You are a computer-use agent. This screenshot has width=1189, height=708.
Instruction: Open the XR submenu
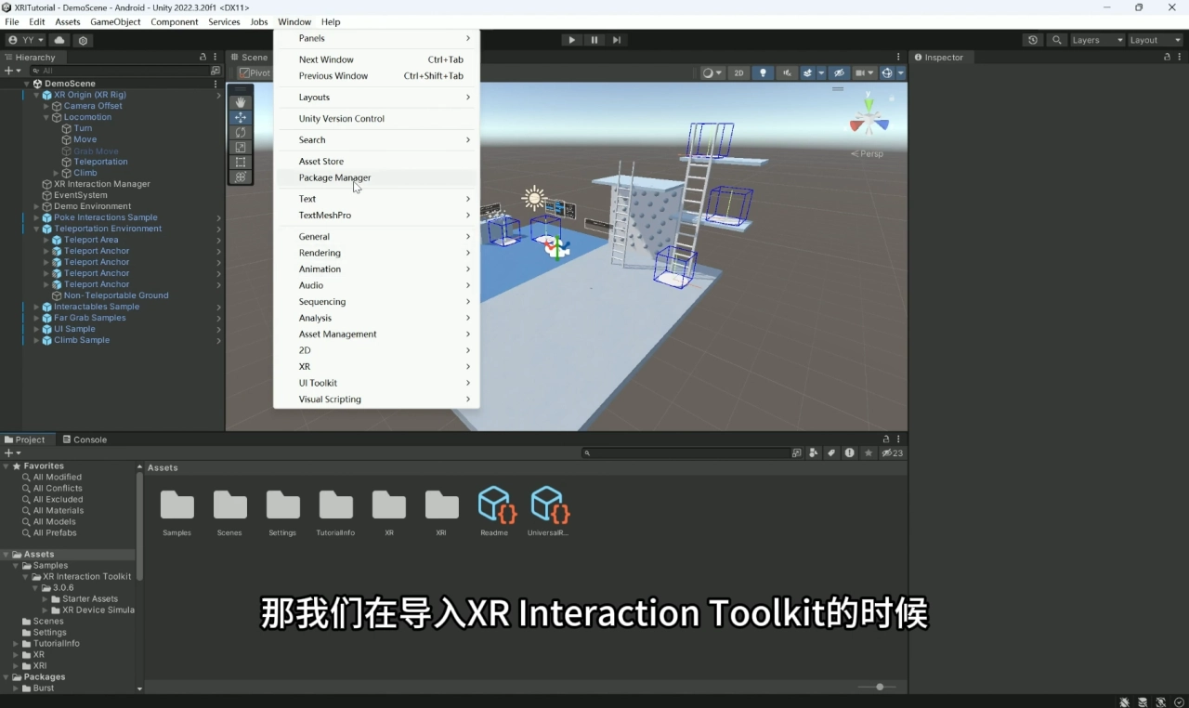376,367
